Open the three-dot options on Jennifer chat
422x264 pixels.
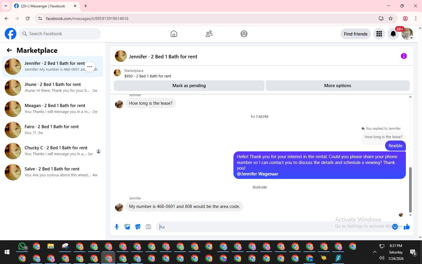pyautogui.click(x=90, y=67)
